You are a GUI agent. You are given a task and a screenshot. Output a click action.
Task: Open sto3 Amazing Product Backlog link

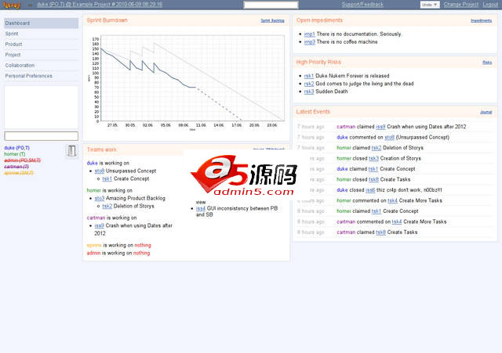point(100,198)
